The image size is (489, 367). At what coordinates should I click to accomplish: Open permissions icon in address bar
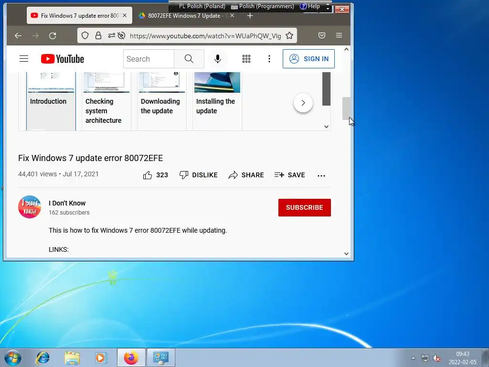point(111,35)
